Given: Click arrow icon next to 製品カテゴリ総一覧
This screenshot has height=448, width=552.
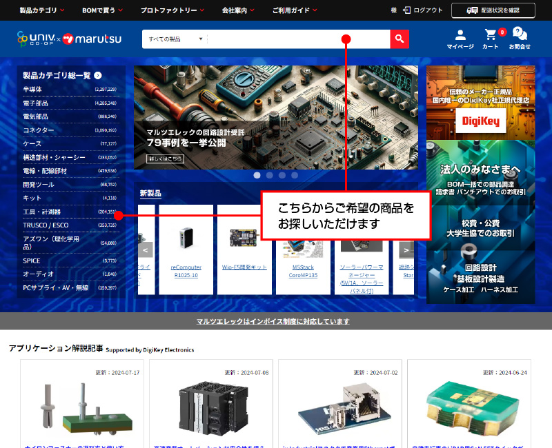Looking at the screenshot, I should pyautogui.click(x=98, y=75).
